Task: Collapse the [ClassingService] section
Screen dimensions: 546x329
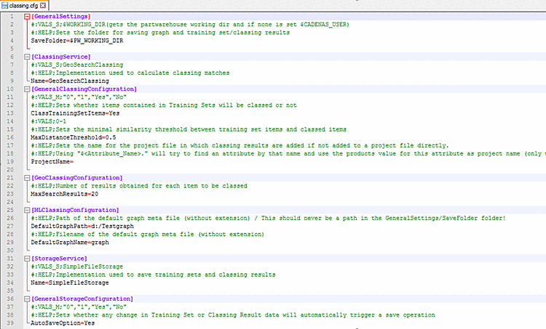Action: pos(27,57)
